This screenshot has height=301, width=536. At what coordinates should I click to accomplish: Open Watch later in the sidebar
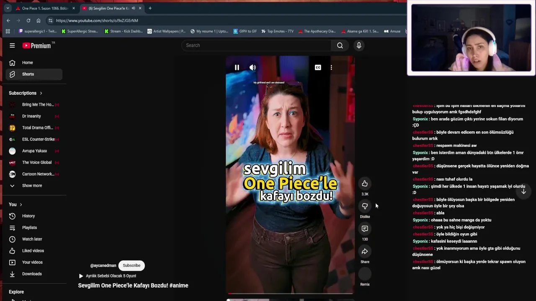pos(34,239)
